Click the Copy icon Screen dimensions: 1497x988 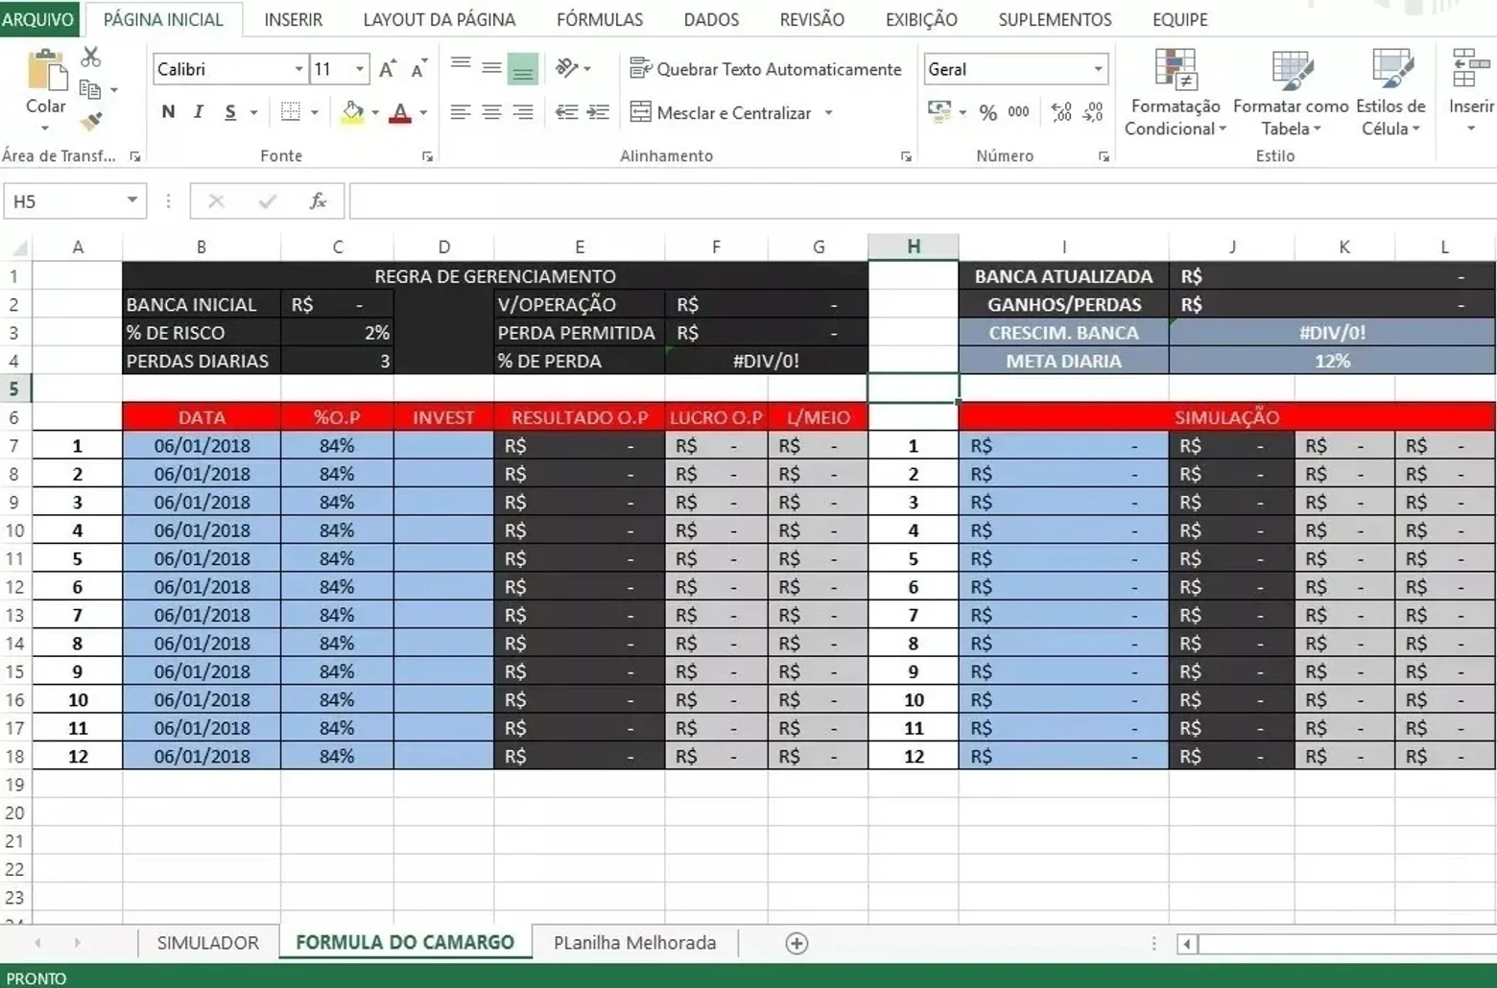click(91, 89)
